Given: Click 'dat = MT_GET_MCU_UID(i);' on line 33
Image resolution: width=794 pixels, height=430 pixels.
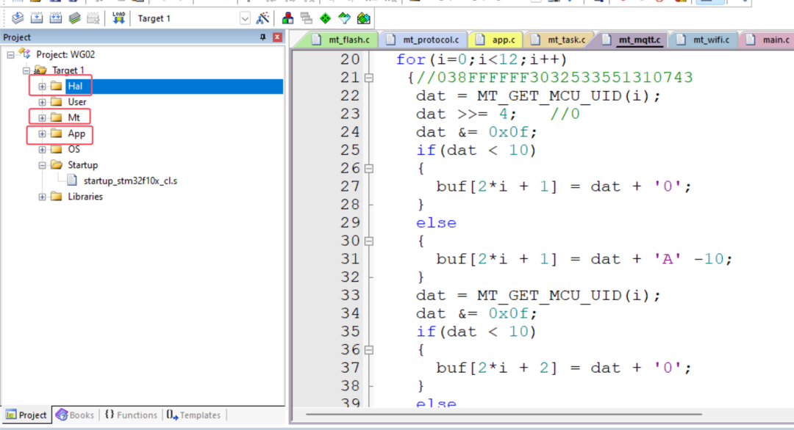Looking at the screenshot, I should click(x=538, y=296).
